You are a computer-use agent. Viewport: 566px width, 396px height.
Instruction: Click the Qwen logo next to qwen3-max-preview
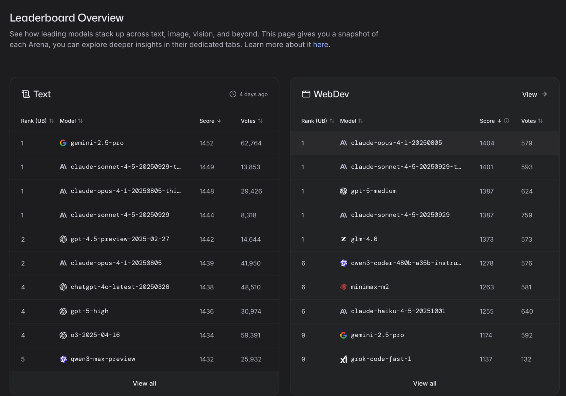tap(63, 359)
